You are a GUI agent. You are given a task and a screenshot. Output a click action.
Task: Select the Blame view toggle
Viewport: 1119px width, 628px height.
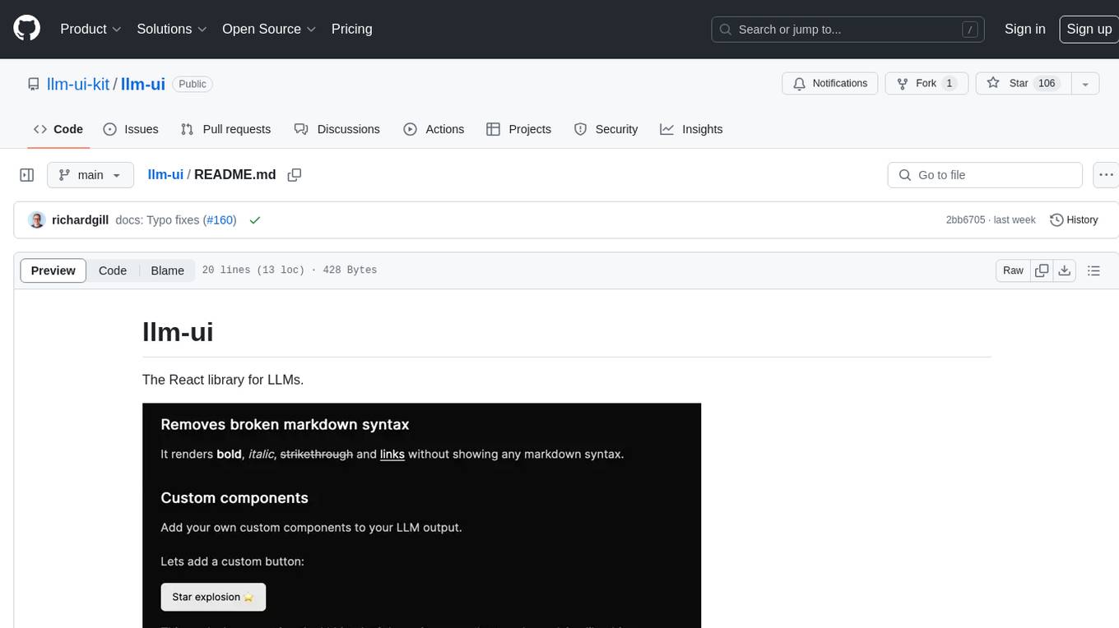(167, 270)
